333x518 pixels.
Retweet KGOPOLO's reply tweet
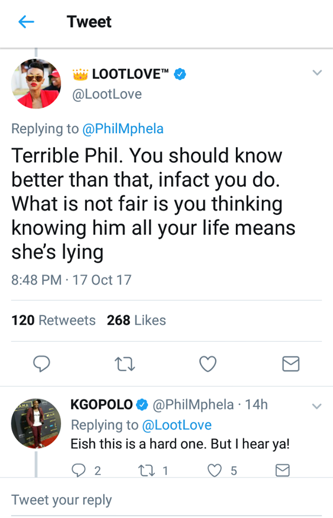click(x=145, y=471)
